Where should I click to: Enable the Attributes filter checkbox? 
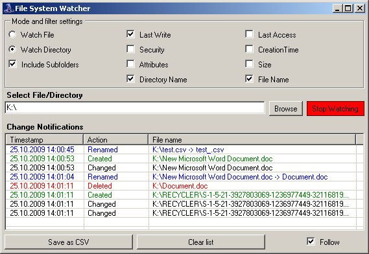pyautogui.click(x=130, y=63)
